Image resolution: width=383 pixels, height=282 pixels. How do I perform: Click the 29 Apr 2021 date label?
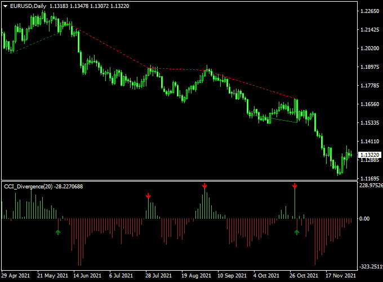pos(15,276)
